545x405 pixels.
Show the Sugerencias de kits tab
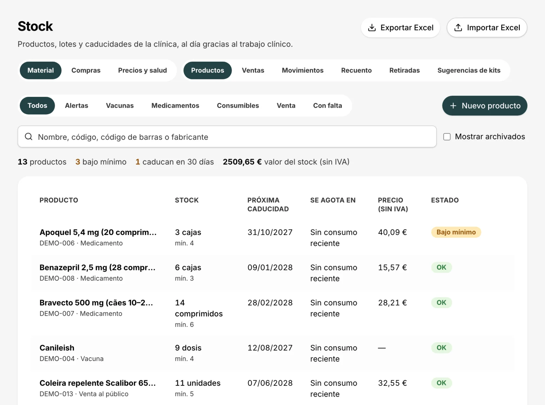coord(469,70)
